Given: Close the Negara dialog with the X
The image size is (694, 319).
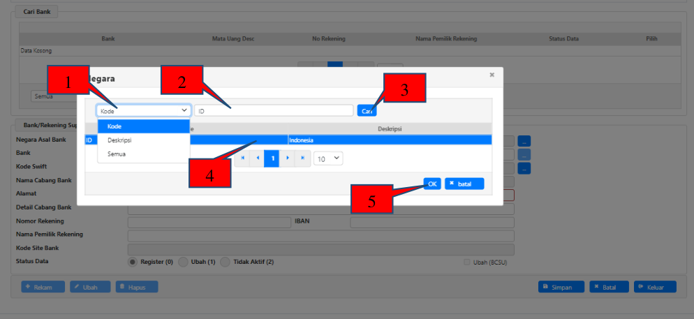Looking at the screenshot, I should [x=492, y=74].
